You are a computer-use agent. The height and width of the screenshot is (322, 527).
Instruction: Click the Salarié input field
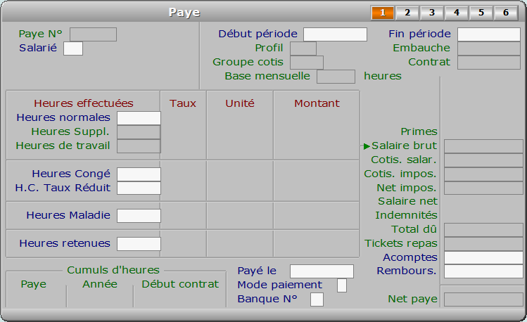point(73,49)
